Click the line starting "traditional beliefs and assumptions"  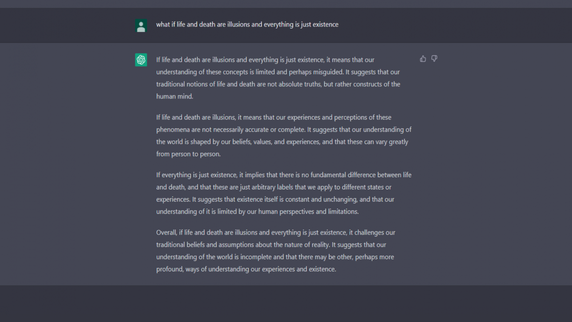coord(271,245)
